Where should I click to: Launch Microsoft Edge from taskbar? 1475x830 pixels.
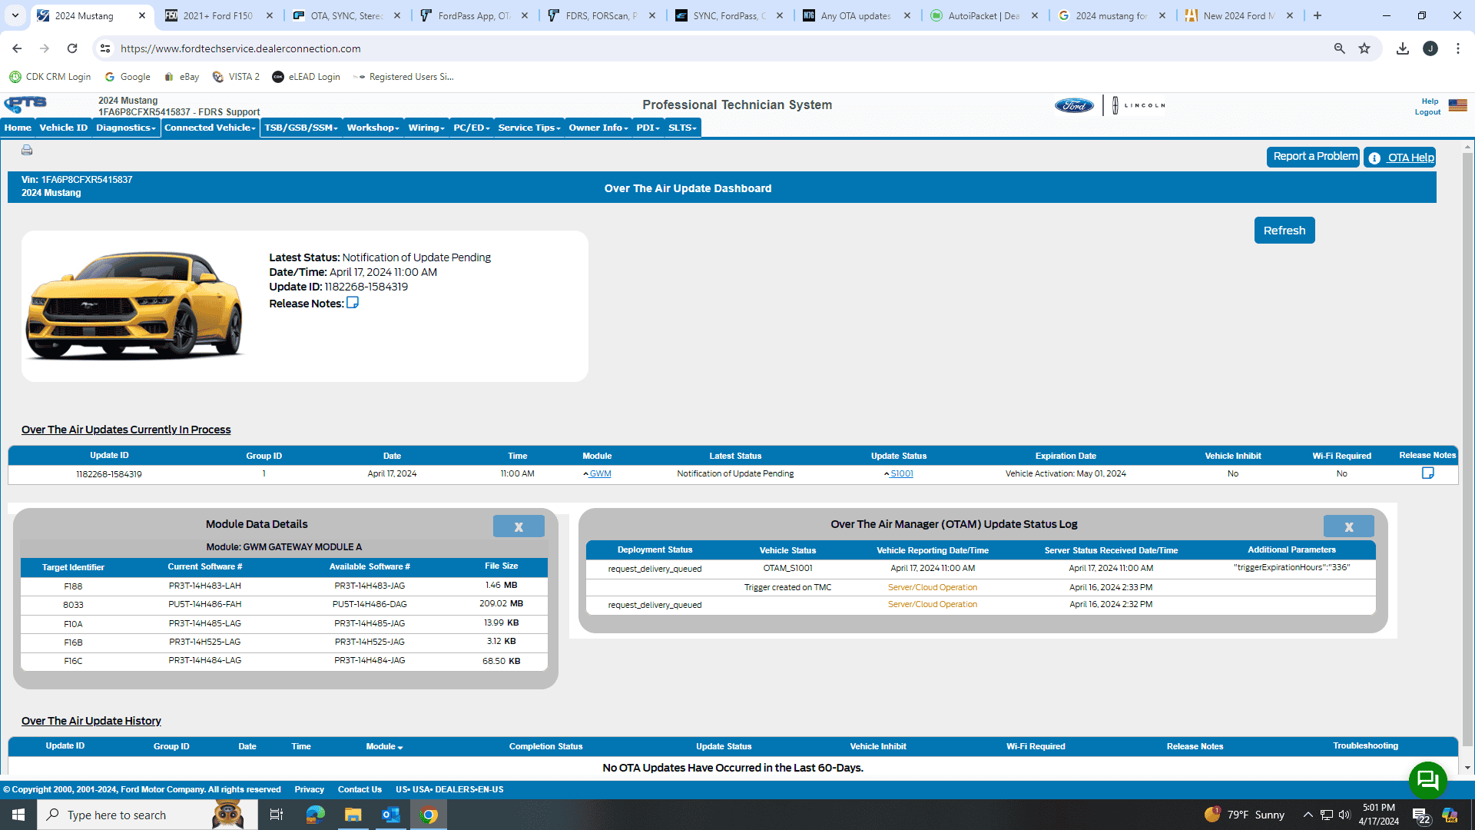pos(315,815)
